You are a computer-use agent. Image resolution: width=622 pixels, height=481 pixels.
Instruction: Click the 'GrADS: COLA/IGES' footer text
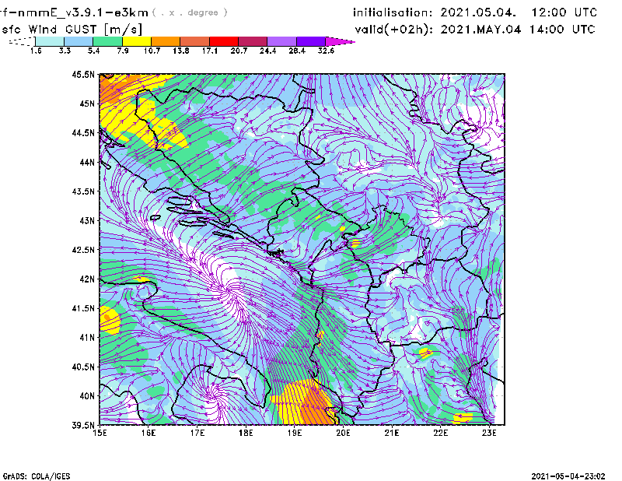[x=37, y=476]
